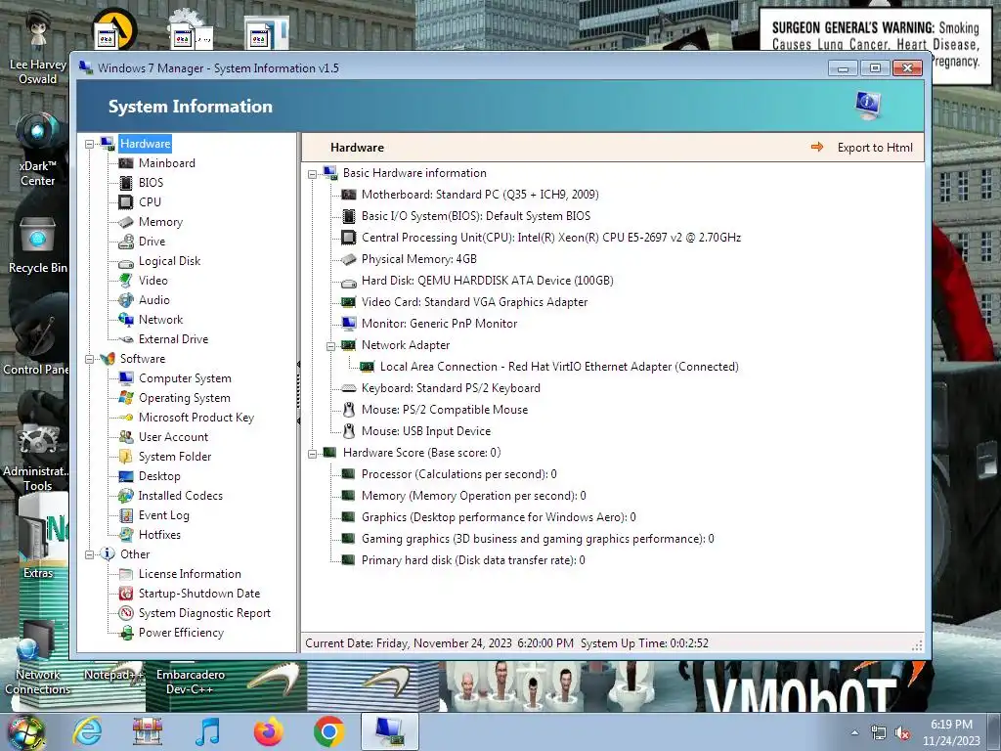Screen dimensions: 1001x751
Task: Select the CPU icon in left tree
Action: click(126, 202)
